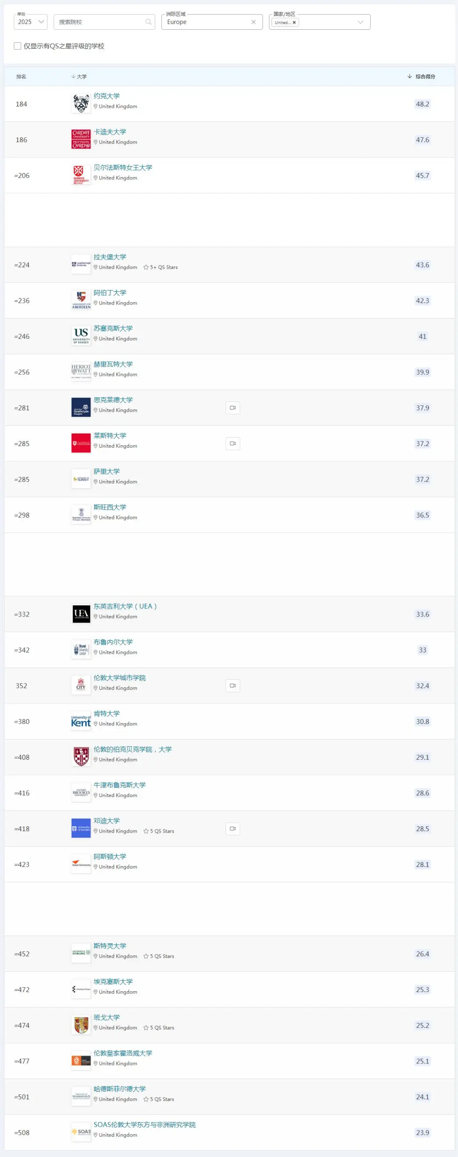The height and width of the screenshot is (1157, 458).
Task: Focus the 搜索院校 search field
Action: [x=100, y=22]
